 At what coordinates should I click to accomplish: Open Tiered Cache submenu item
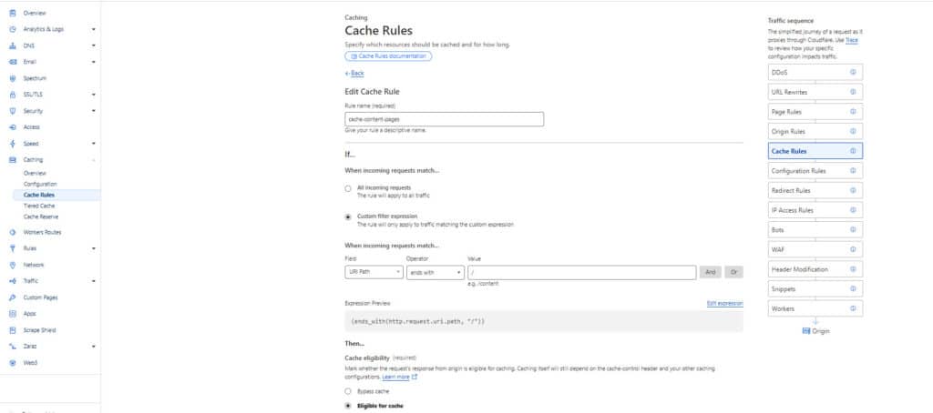(38, 206)
